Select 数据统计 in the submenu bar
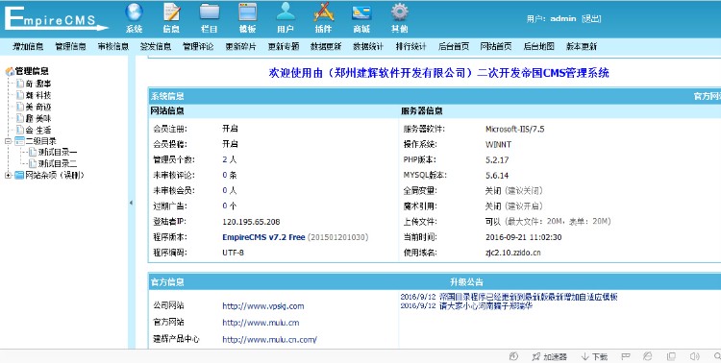 [x=368, y=46]
